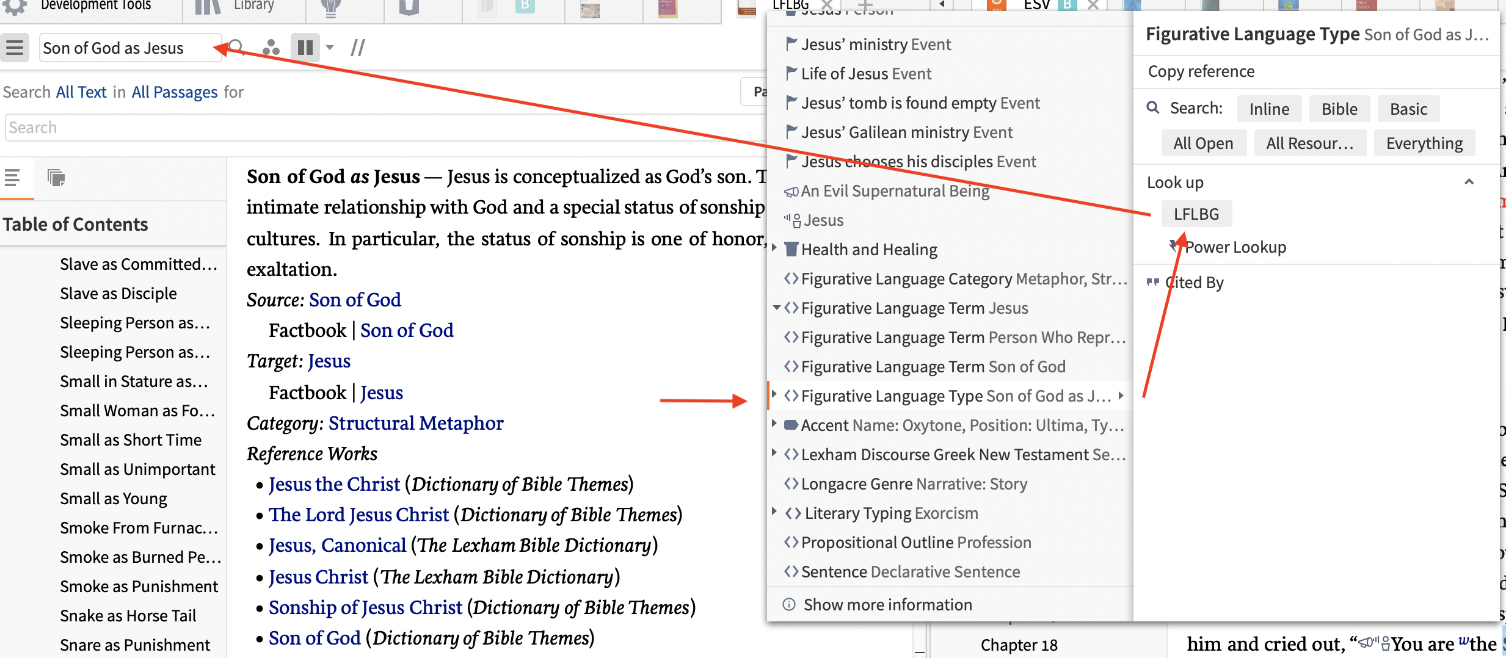This screenshot has height=658, width=1506.
Task: Open the Jesus the Christ reference link
Action: [x=334, y=484]
